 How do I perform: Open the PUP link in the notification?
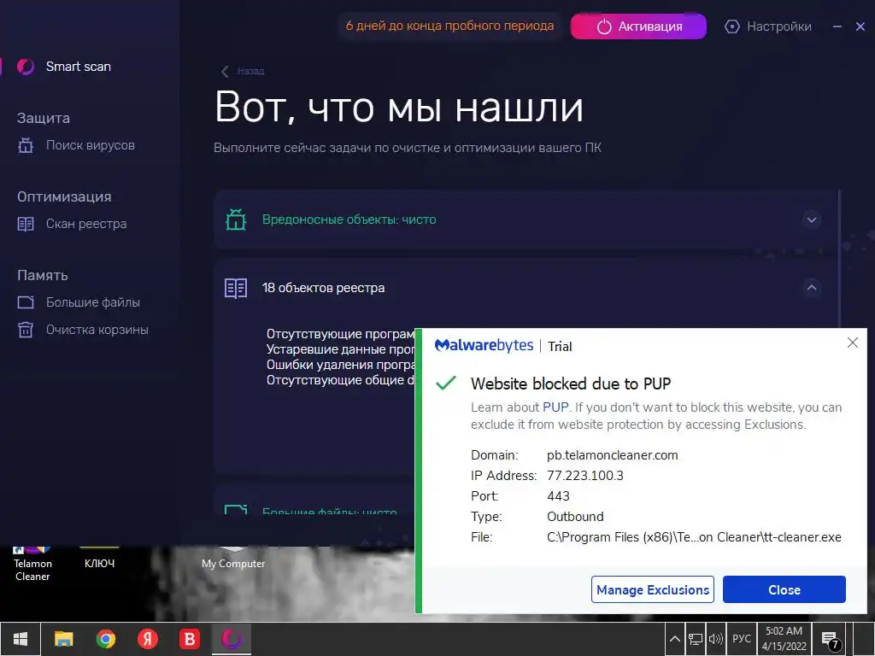[x=555, y=407]
